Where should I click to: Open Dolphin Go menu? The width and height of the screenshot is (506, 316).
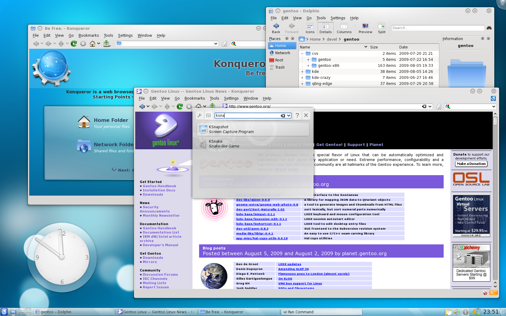pos(309,18)
